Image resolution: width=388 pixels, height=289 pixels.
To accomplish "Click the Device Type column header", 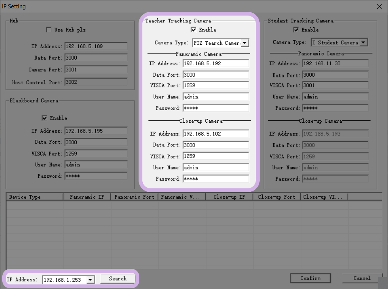I will [34, 197].
